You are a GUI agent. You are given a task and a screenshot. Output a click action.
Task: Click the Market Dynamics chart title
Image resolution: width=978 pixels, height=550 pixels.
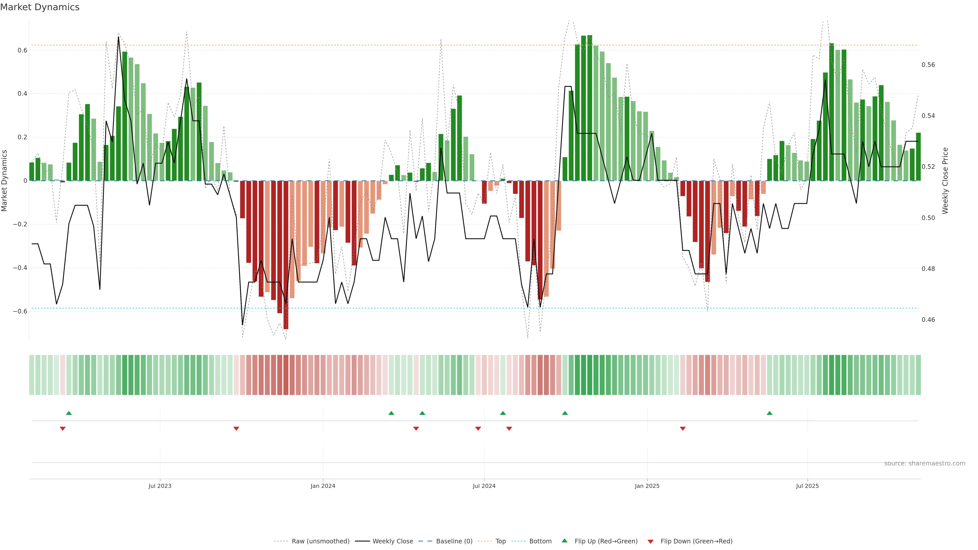coord(40,7)
